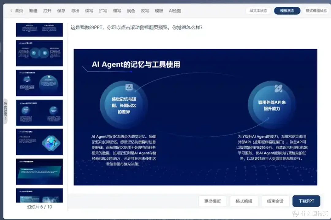The width and height of the screenshot is (331, 220).
Task: Click the circle text 感觉记忆与短期、长期记忆的差异
Action: point(124,105)
